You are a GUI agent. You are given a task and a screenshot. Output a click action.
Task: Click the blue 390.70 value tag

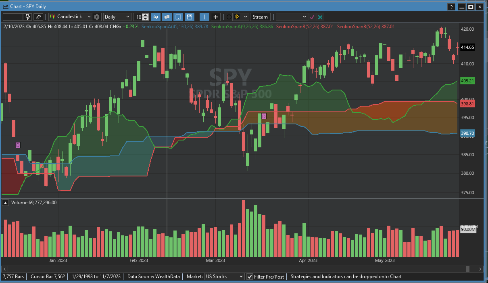467,133
